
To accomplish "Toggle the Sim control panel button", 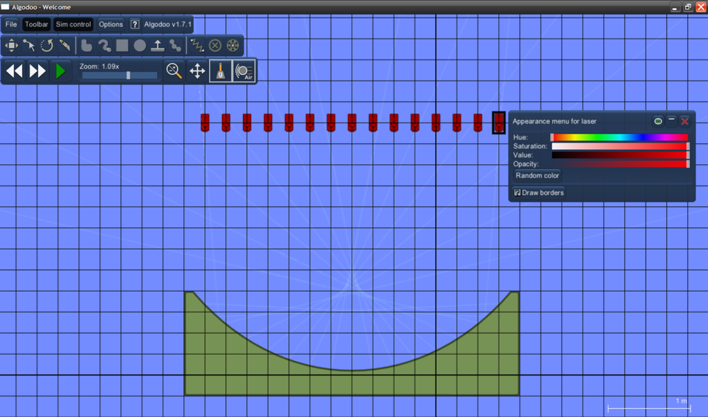I will (73, 24).
